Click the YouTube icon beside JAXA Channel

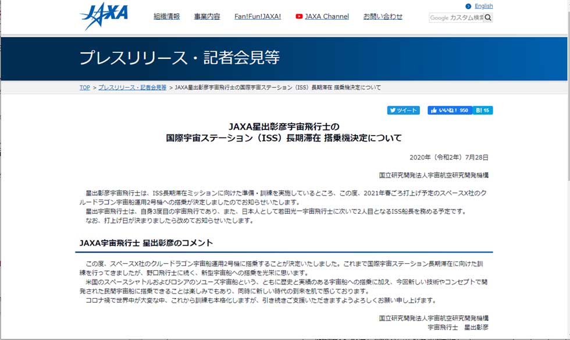coord(299,16)
